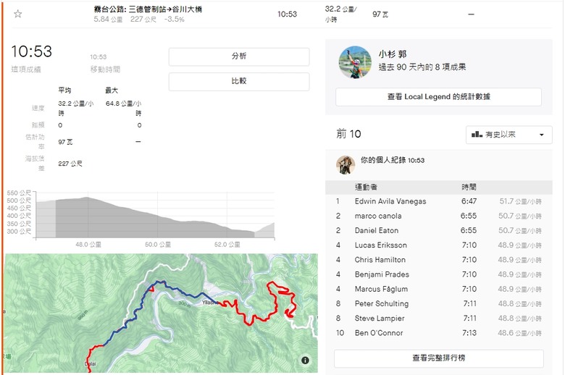Open 查看完整排行榜 full leaderboard
The image size is (565, 375).
(438, 358)
